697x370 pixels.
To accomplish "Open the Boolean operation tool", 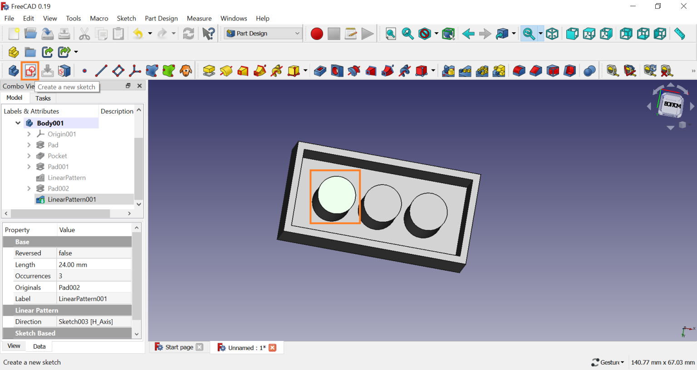I will coord(589,71).
